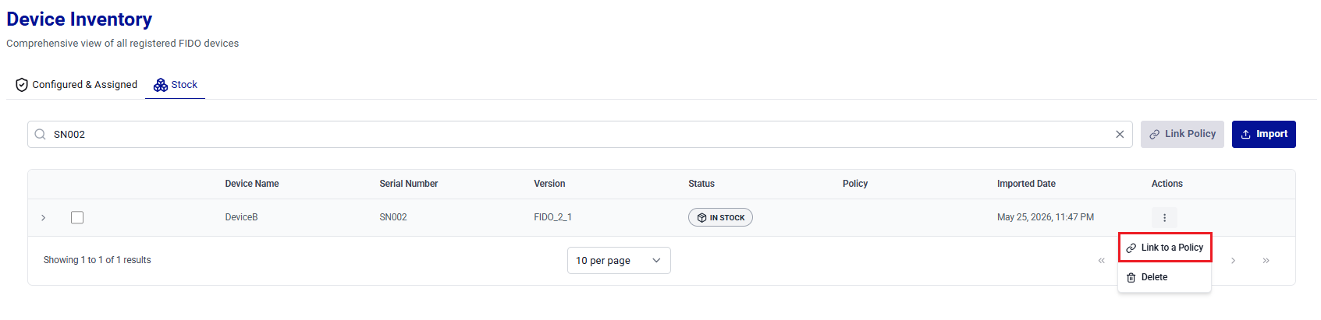Focus the device search input field
Viewport: 1321px width, 320px height.
(x=580, y=134)
